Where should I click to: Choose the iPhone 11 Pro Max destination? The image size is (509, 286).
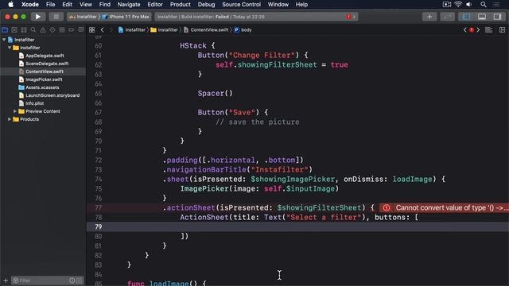(x=126, y=17)
